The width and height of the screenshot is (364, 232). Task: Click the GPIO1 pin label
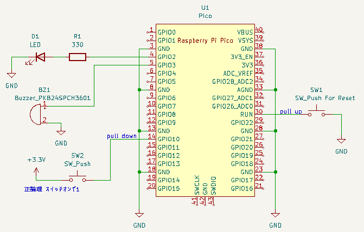tap(167, 41)
